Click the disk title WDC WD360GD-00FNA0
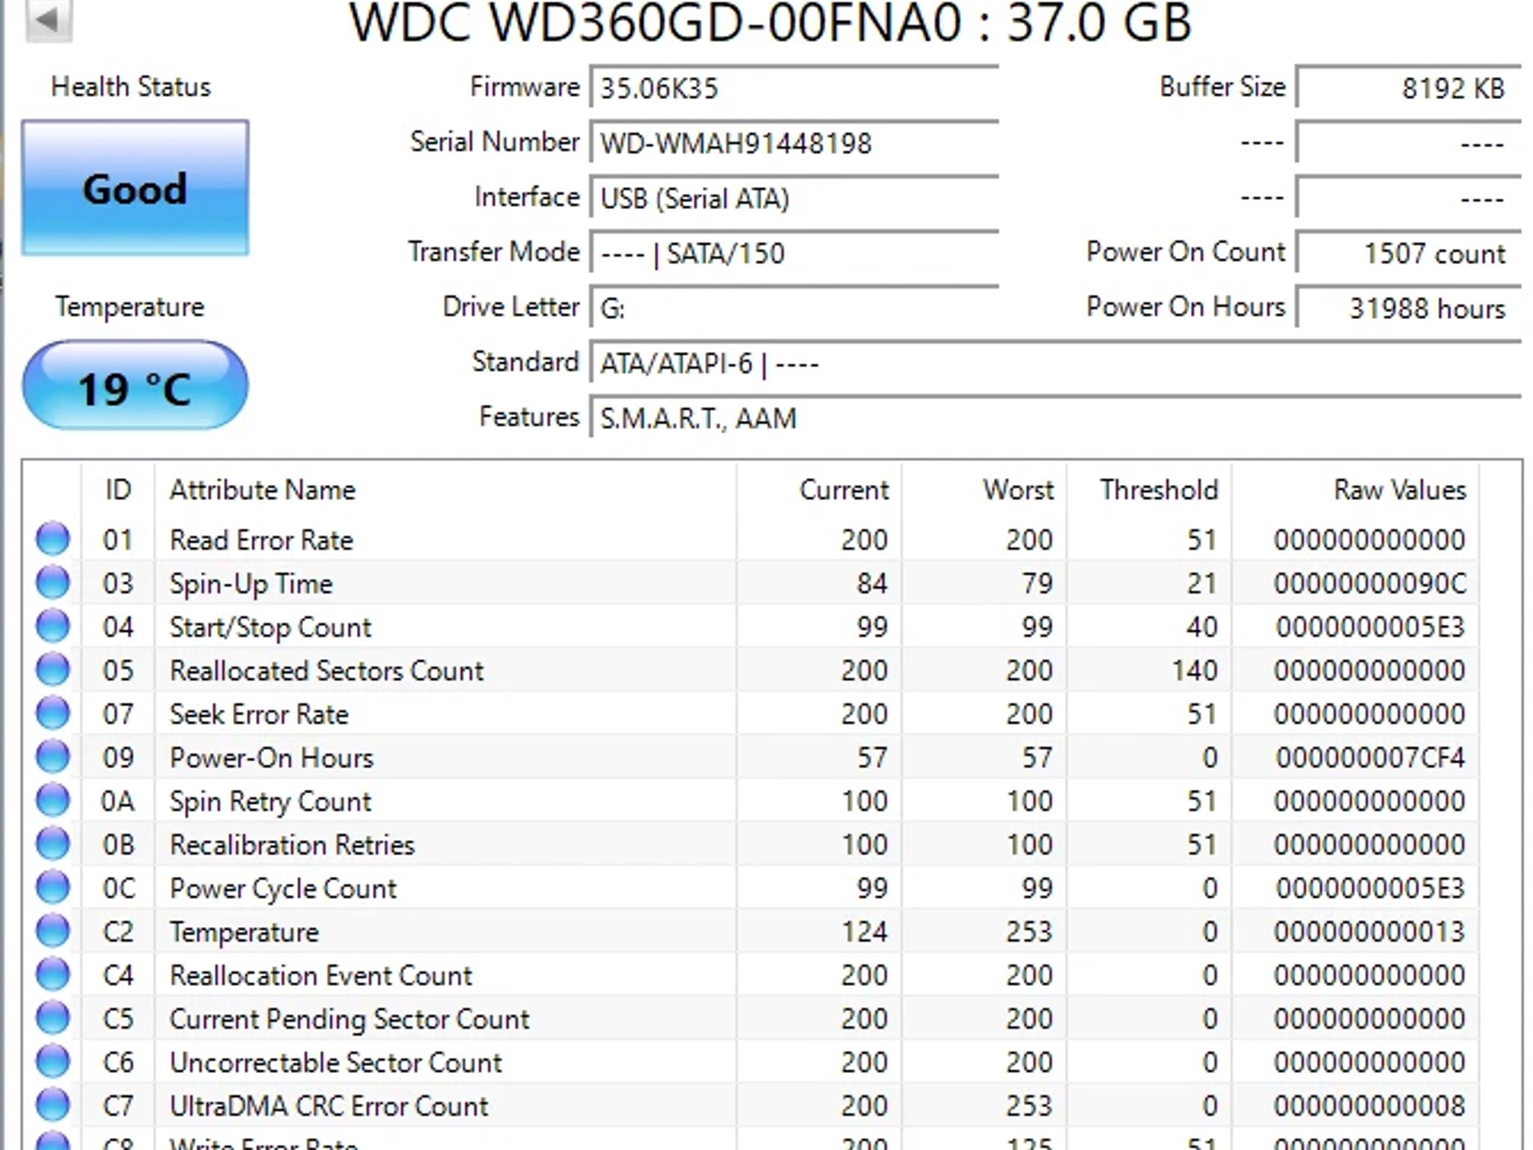This screenshot has height=1150, width=1533. coord(655,22)
